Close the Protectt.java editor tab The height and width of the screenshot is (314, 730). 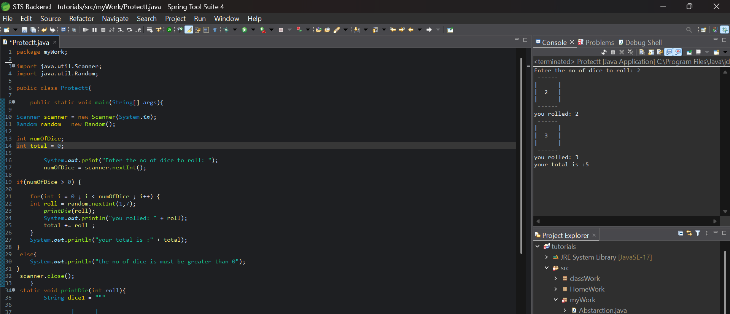pyautogui.click(x=54, y=42)
